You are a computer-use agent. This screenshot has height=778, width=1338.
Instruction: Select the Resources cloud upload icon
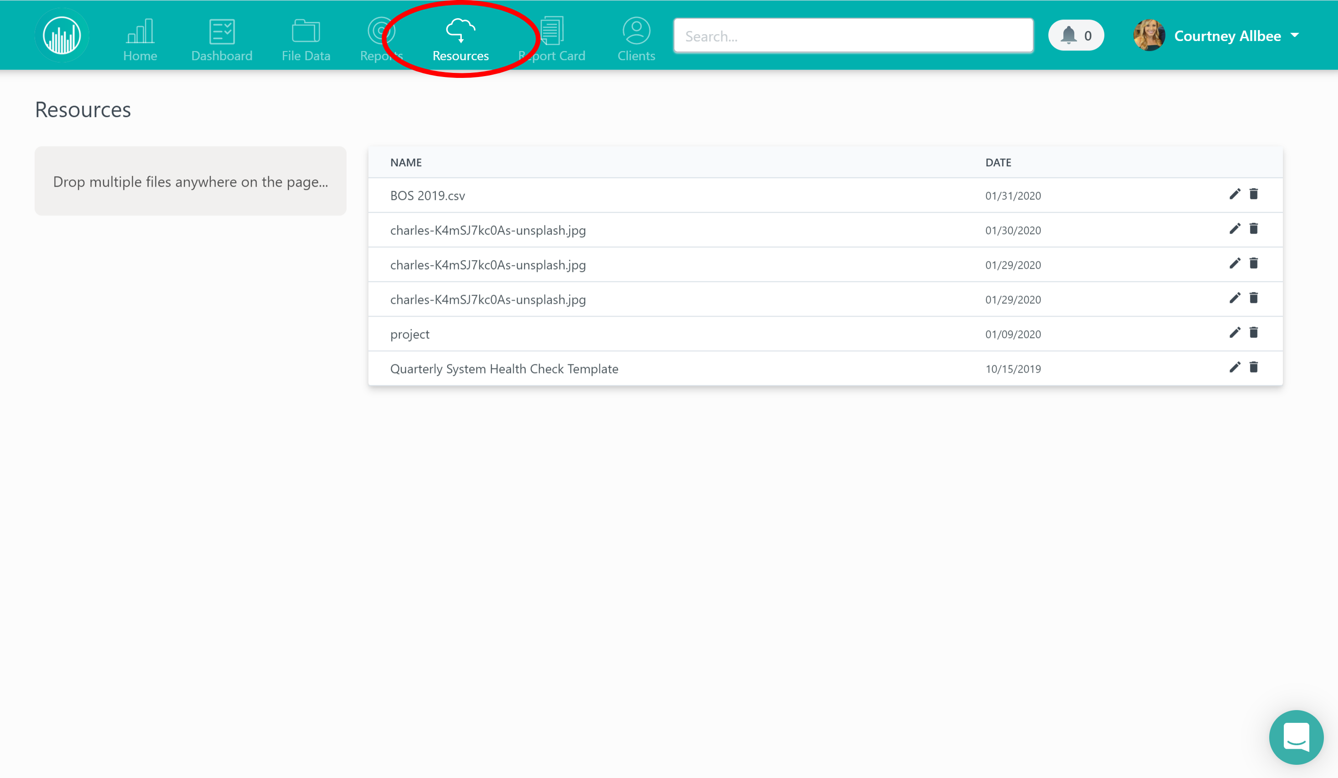[x=460, y=32]
